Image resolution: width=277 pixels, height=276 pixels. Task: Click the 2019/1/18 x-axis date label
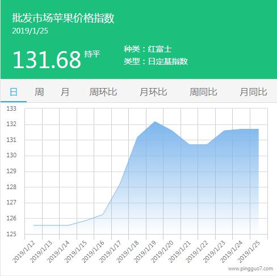click(128, 252)
